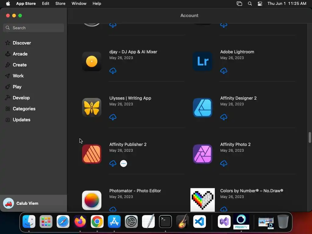
Task: Open the Help menu
Action: (97, 3)
